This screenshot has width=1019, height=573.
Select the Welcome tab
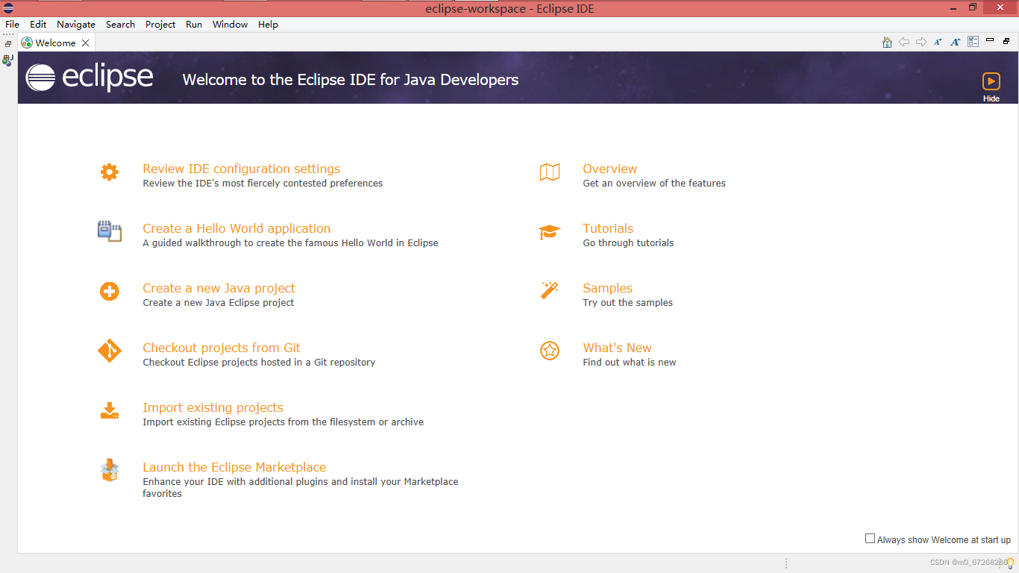[x=55, y=43]
